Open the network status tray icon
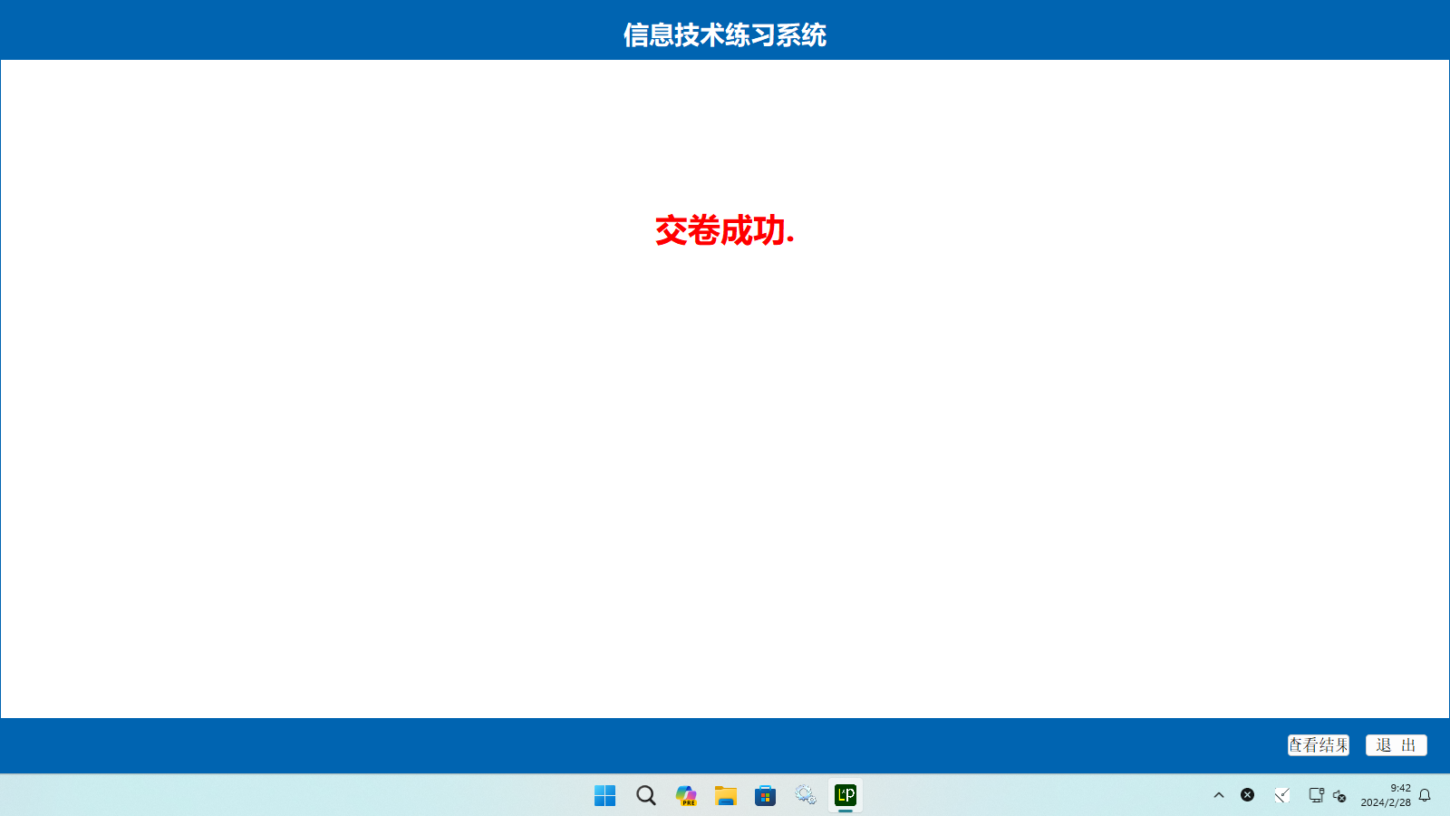The image size is (1450, 816). pyautogui.click(x=1316, y=795)
